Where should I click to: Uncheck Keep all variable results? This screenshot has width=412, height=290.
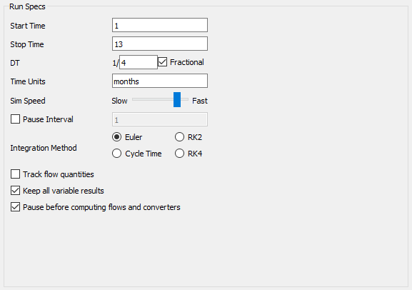tap(15, 190)
